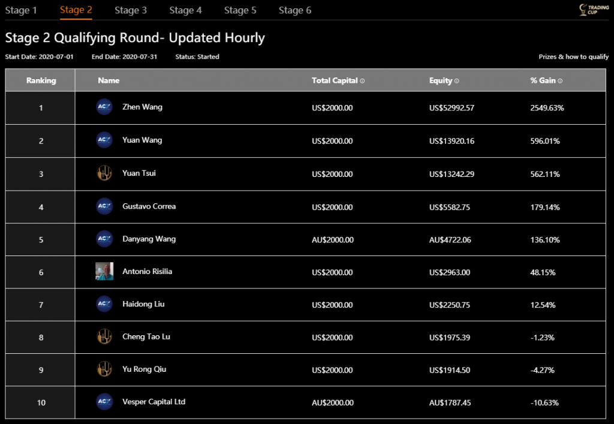Click the gold broker icon next to Yu Rong Qiu
Viewport: 614px width, 424px height.
pos(104,369)
